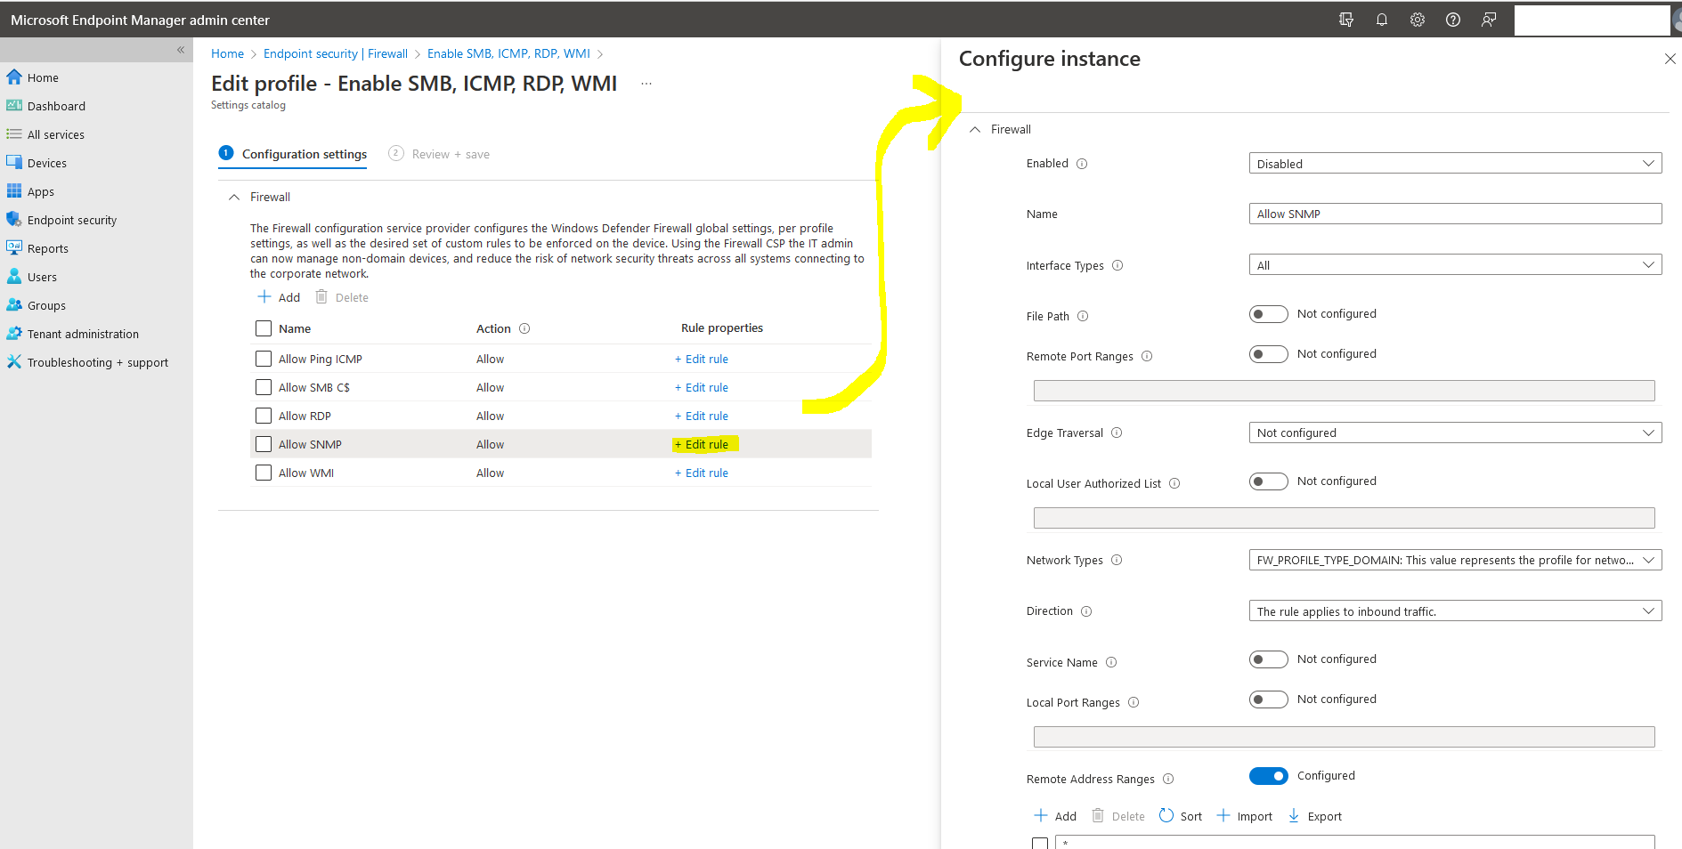
Task: Open Direction dropdown
Action: (1455, 611)
